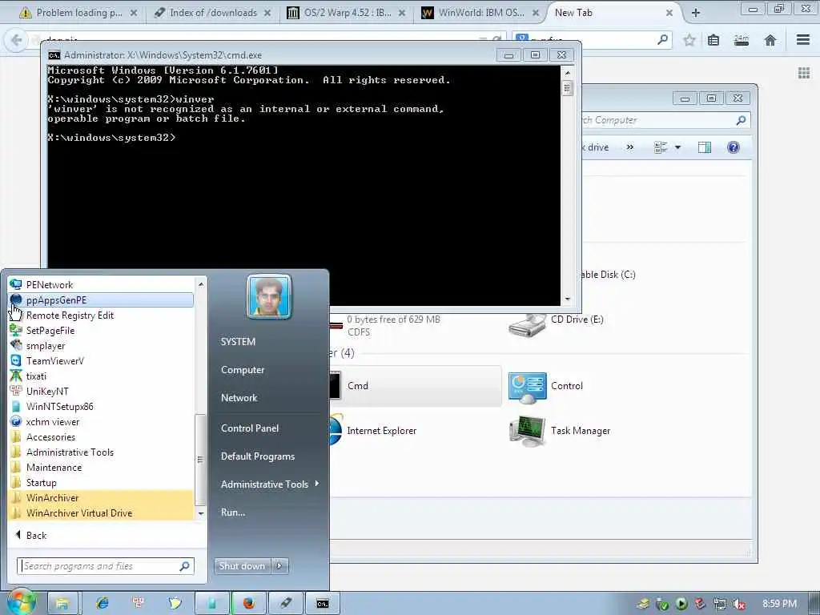The height and width of the screenshot is (615, 820).
Task: Open UniKeyNT entry
Action: point(100,391)
